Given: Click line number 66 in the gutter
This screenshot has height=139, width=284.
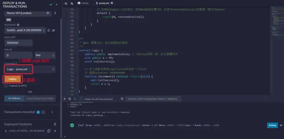Looking at the screenshot, I should pyautogui.click(x=72, y=51).
